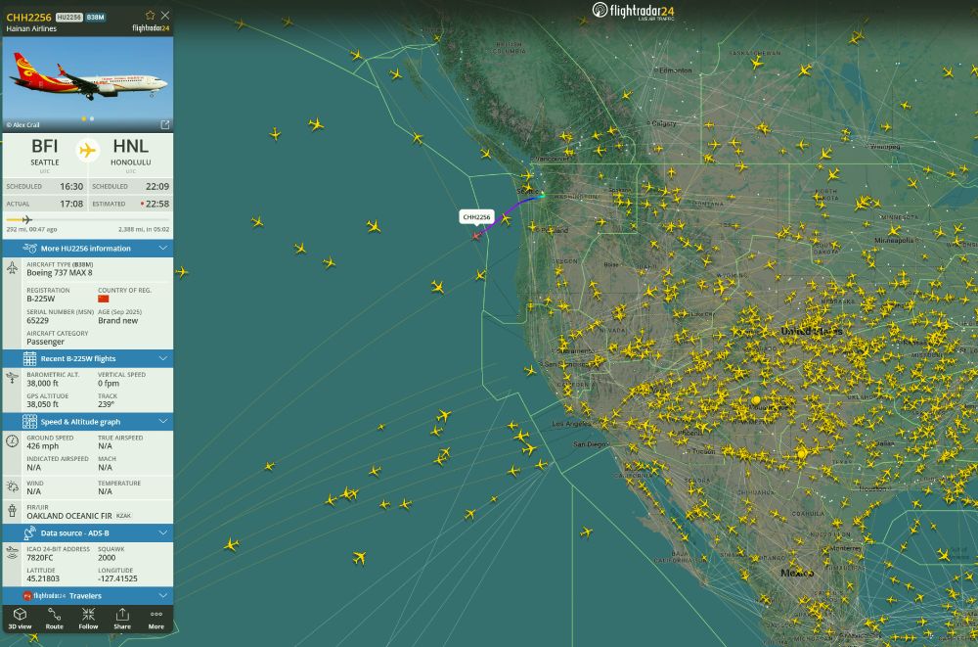Click the BFI Seattle departure airport

click(x=45, y=154)
